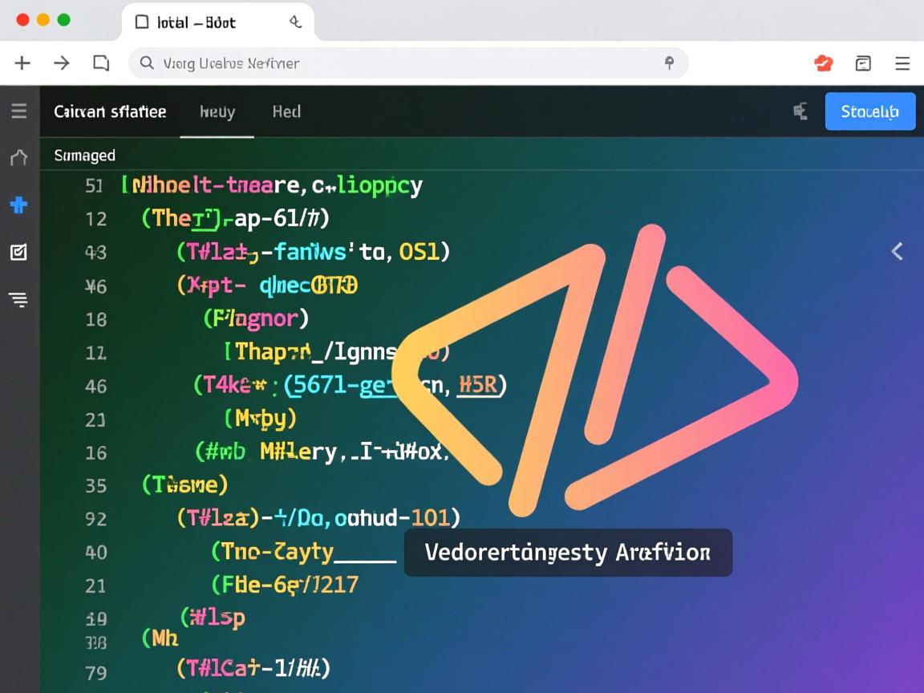Open the browser sidebar panel icon
Image resolution: width=924 pixels, height=693 pixels.
[x=863, y=63]
